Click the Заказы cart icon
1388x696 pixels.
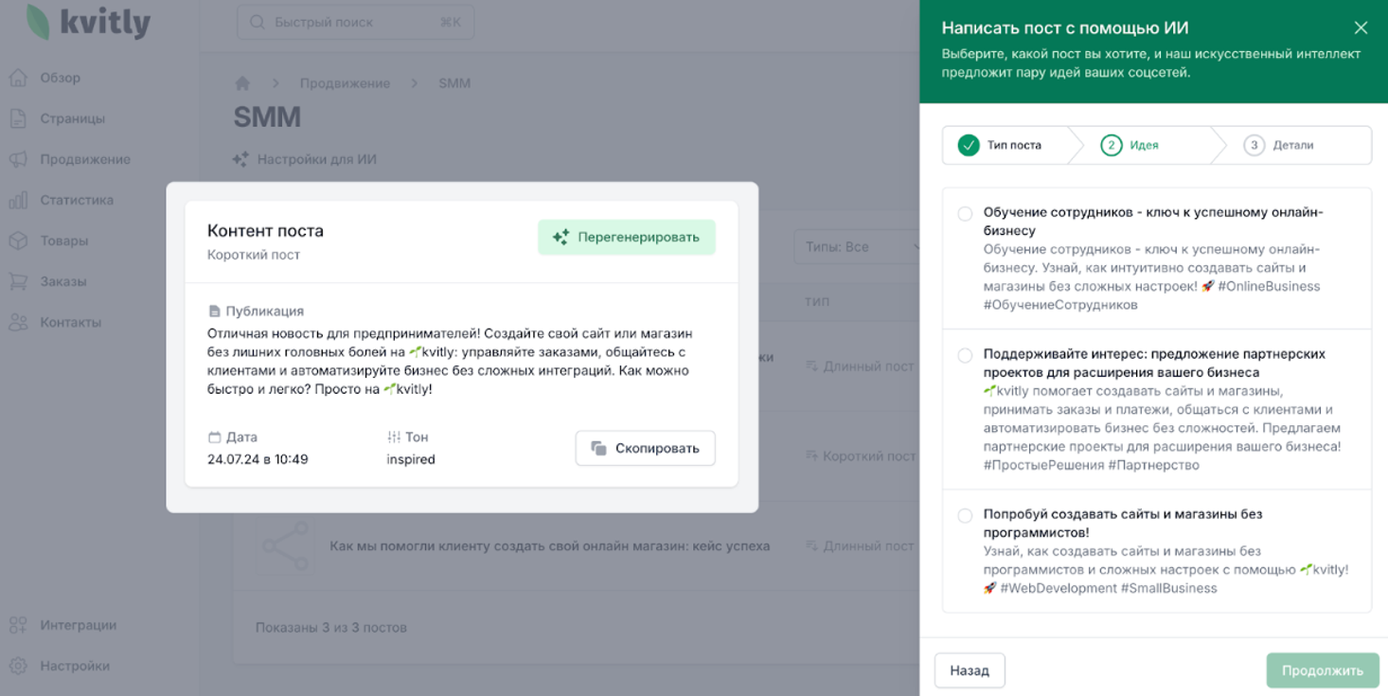pos(18,281)
